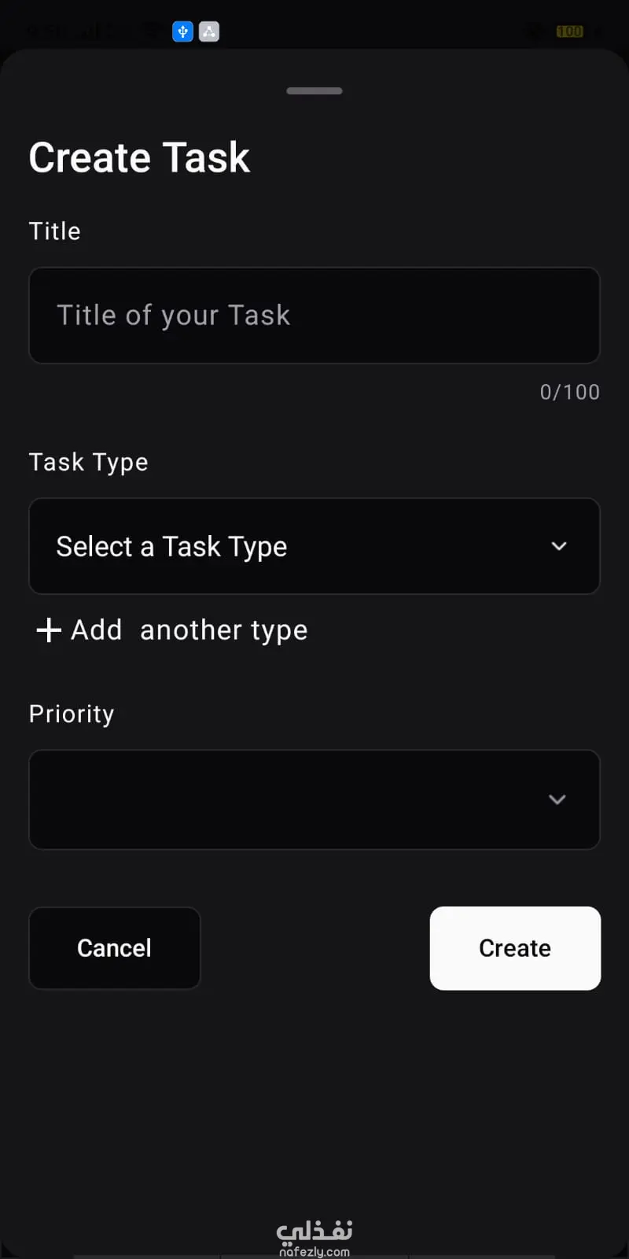The height and width of the screenshot is (1259, 629).
Task: Click the Task Type label
Action: click(x=88, y=462)
